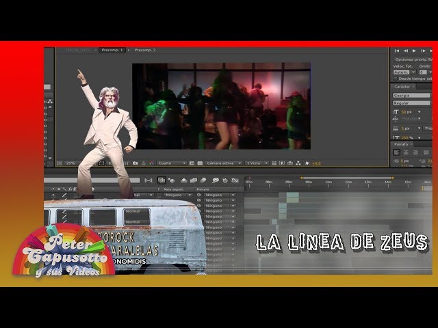
Task: Step forward one frame in Preview panel
Action: (x=423, y=51)
